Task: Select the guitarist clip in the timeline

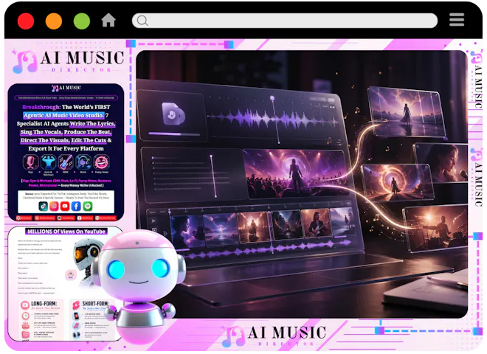Action: pyautogui.click(x=317, y=223)
